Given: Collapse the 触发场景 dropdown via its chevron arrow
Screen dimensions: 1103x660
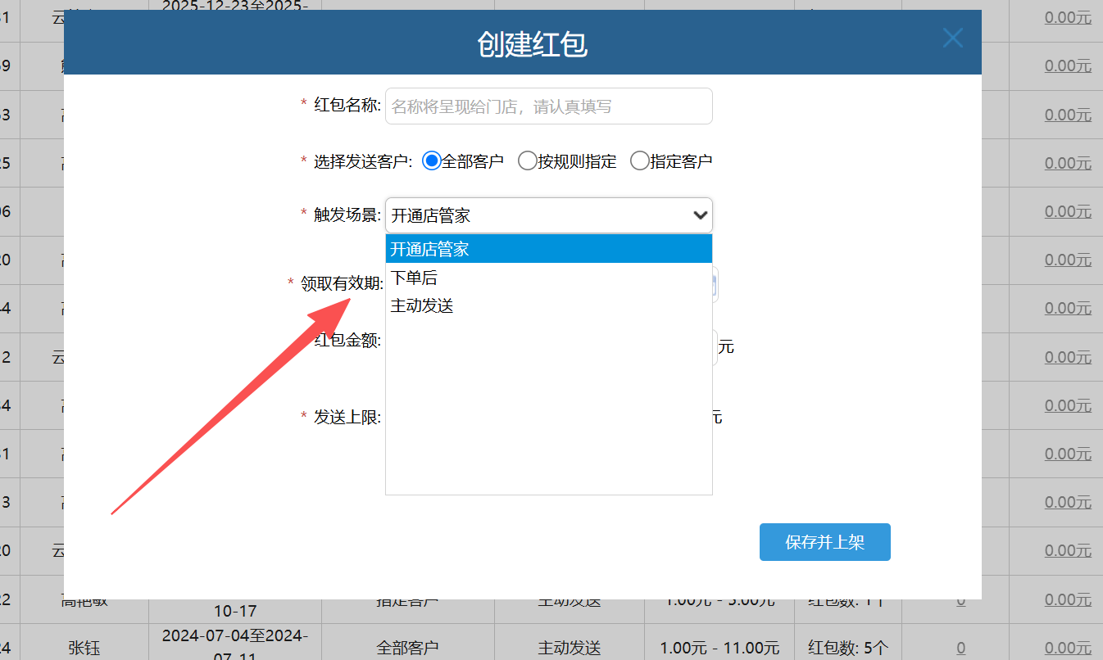Looking at the screenshot, I should pyautogui.click(x=700, y=215).
